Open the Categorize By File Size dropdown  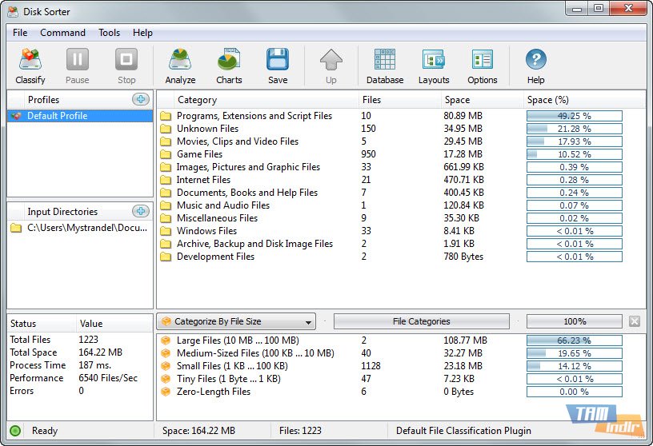pos(236,321)
